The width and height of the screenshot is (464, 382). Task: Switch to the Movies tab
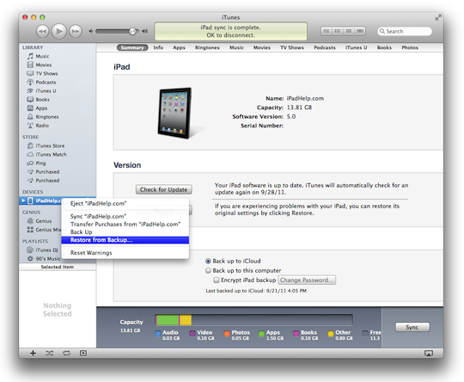[x=262, y=47]
